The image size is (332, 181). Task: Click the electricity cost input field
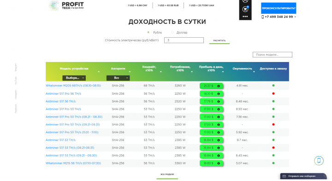pyautogui.click(x=184, y=40)
